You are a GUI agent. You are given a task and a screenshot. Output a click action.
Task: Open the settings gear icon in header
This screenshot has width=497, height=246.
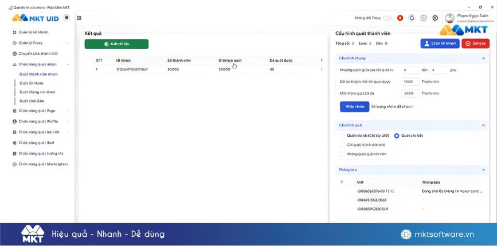(435, 18)
